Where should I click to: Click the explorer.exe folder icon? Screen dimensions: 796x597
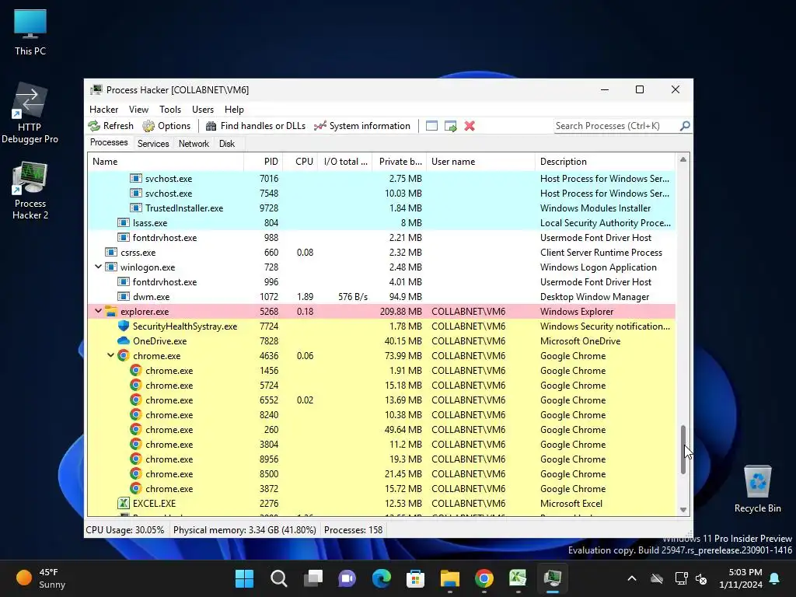click(110, 311)
